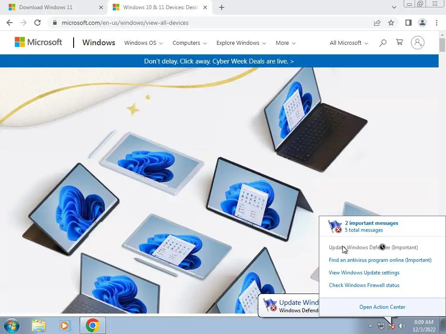The image size is (446, 334).
Task: Expand the All Microsoft menu
Action: [x=349, y=43]
